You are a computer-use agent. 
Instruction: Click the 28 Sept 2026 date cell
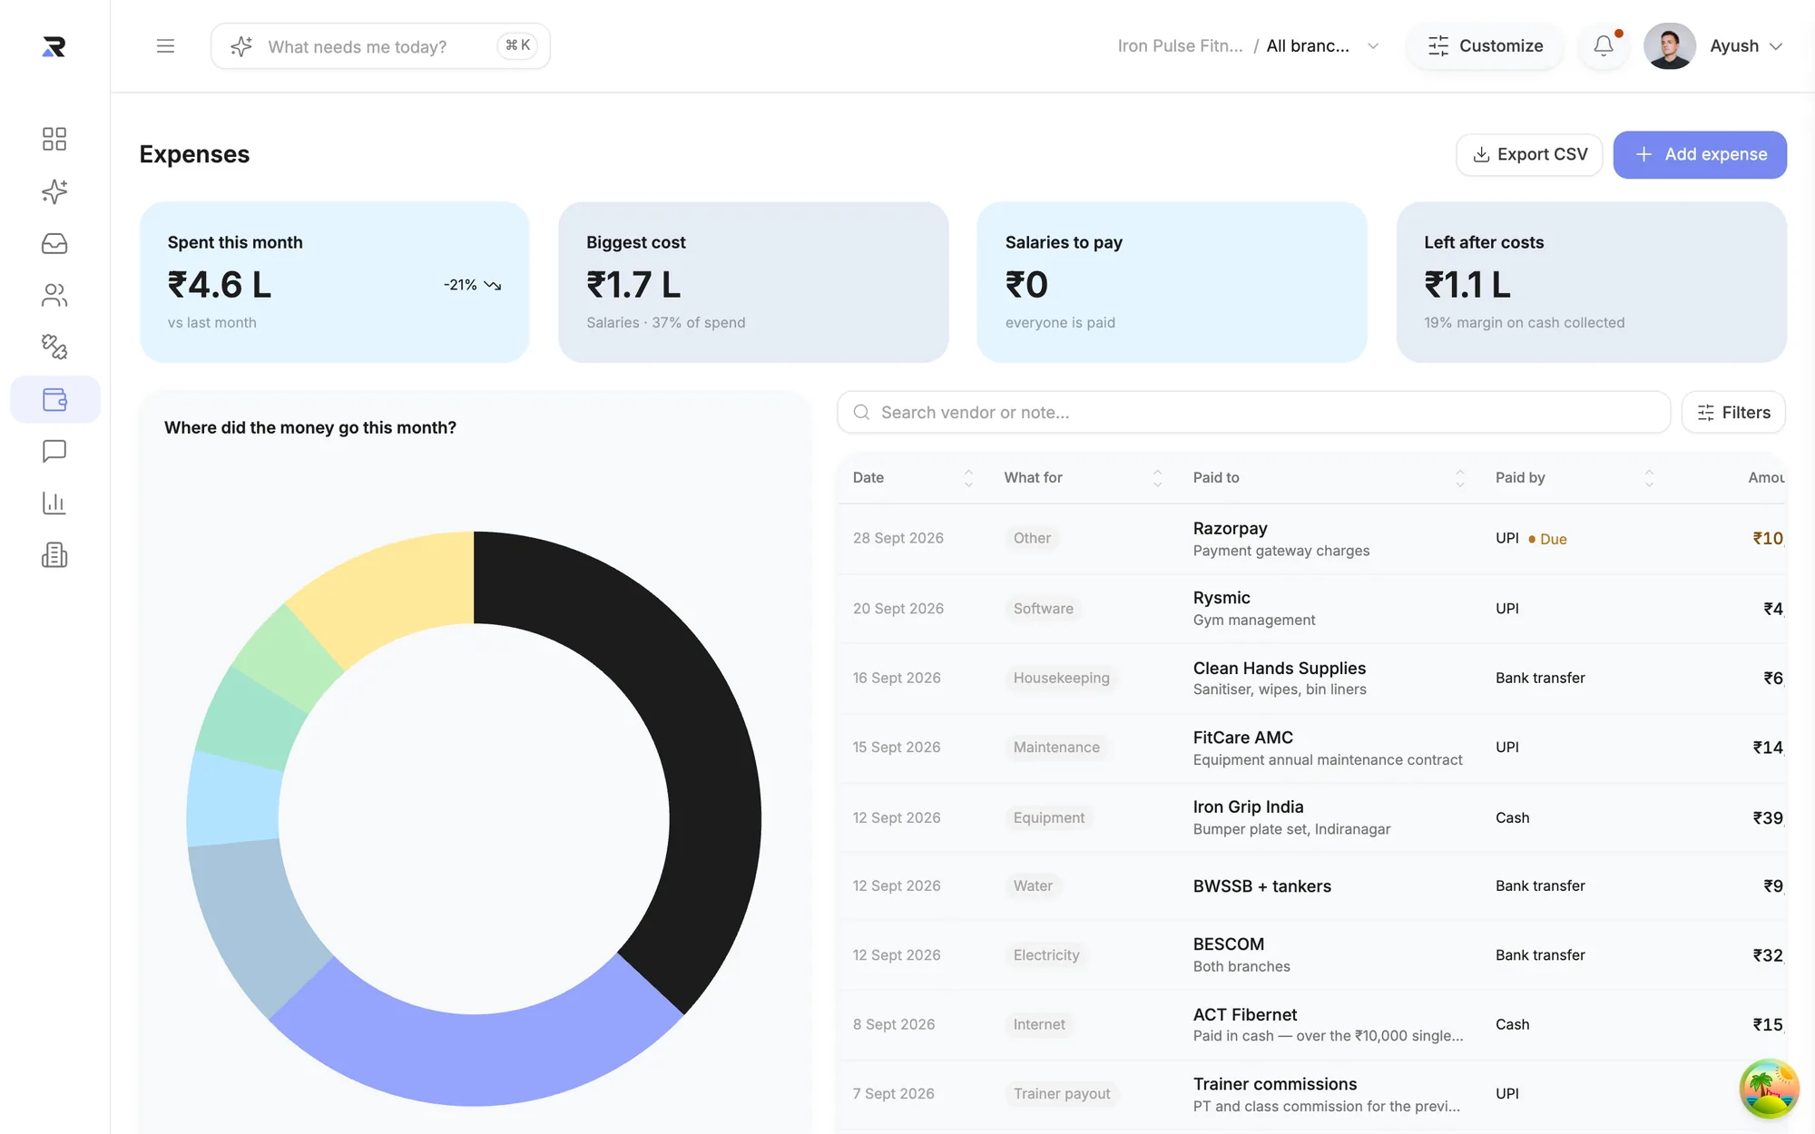(898, 539)
